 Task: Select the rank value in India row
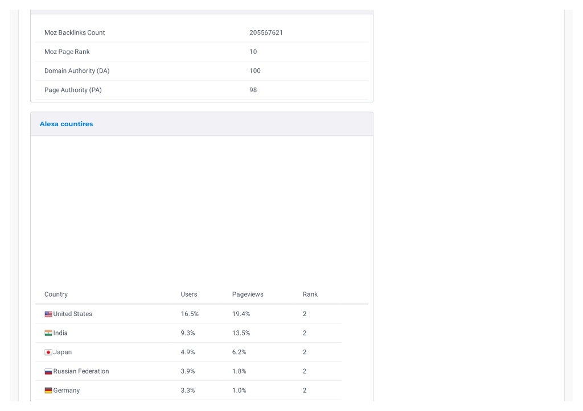click(305, 333)
